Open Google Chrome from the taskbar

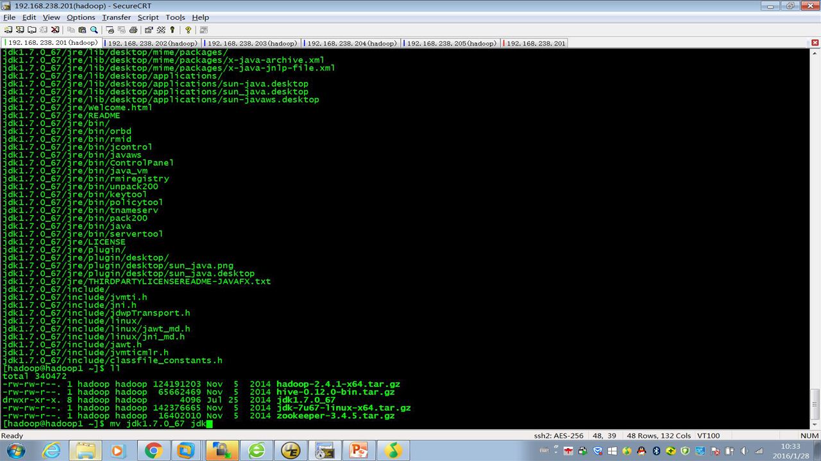click(153, 451)
